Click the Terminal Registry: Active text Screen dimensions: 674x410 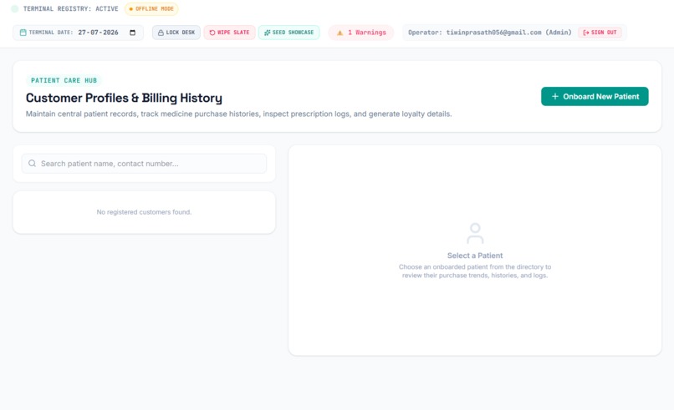tap(70, 8)
